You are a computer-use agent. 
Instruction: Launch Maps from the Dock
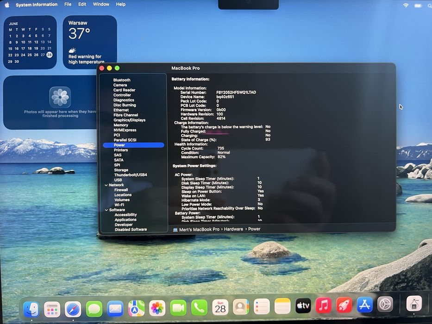137,308
